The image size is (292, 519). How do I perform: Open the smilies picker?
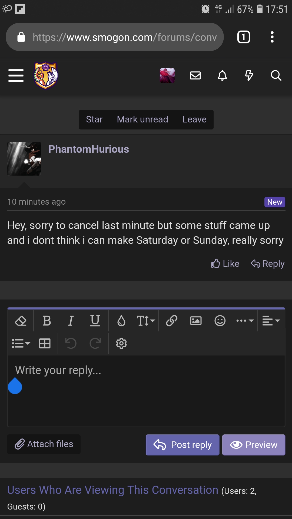coord(220,321)
